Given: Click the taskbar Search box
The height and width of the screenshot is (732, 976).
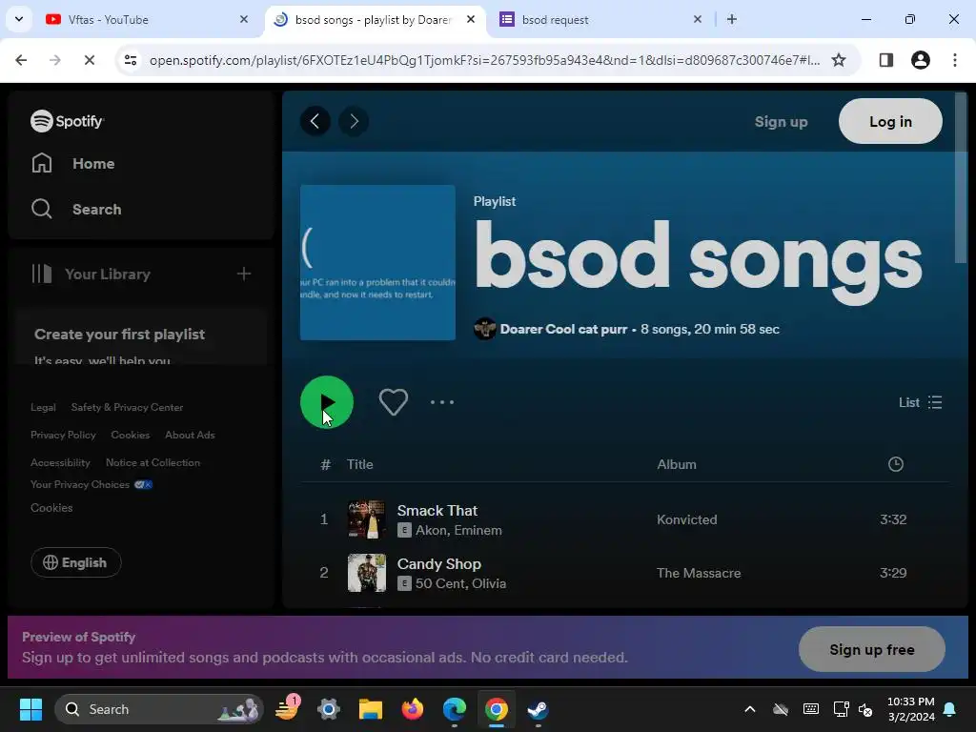Looking at the screenshot, I should (159, 709).
